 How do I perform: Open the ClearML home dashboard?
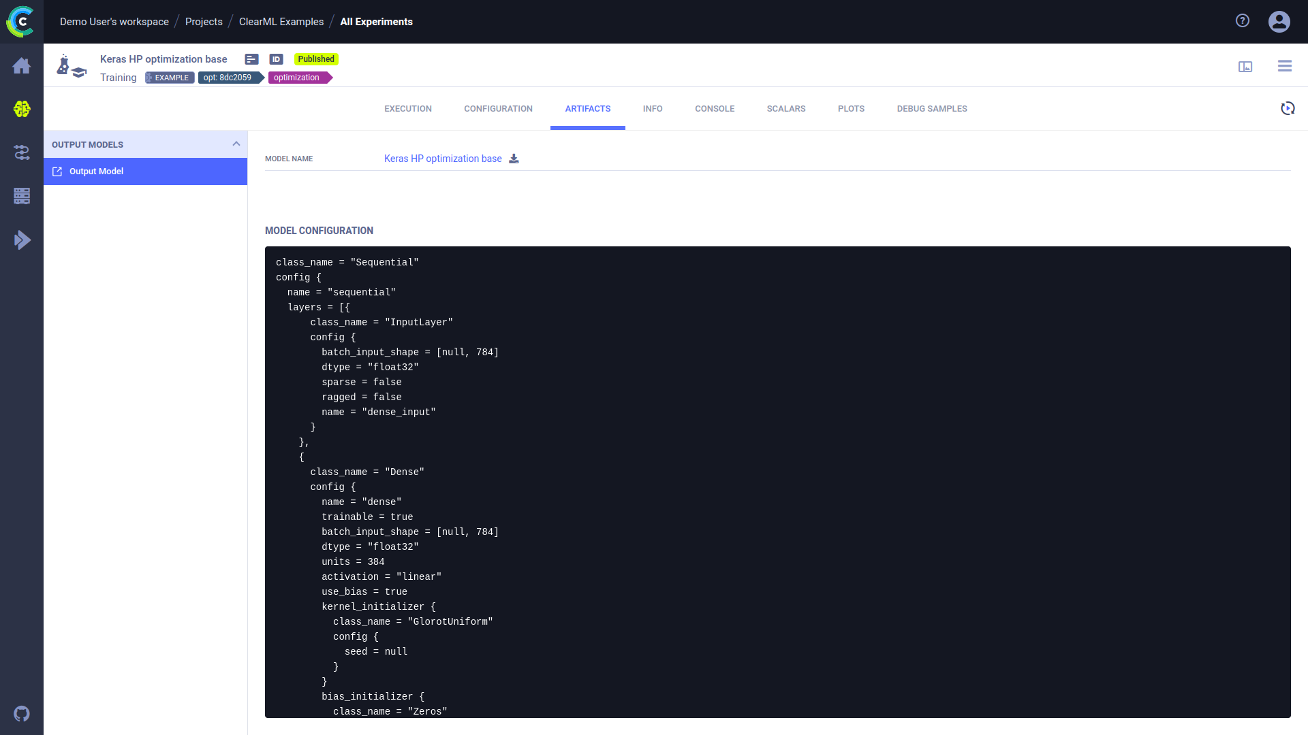22,65
